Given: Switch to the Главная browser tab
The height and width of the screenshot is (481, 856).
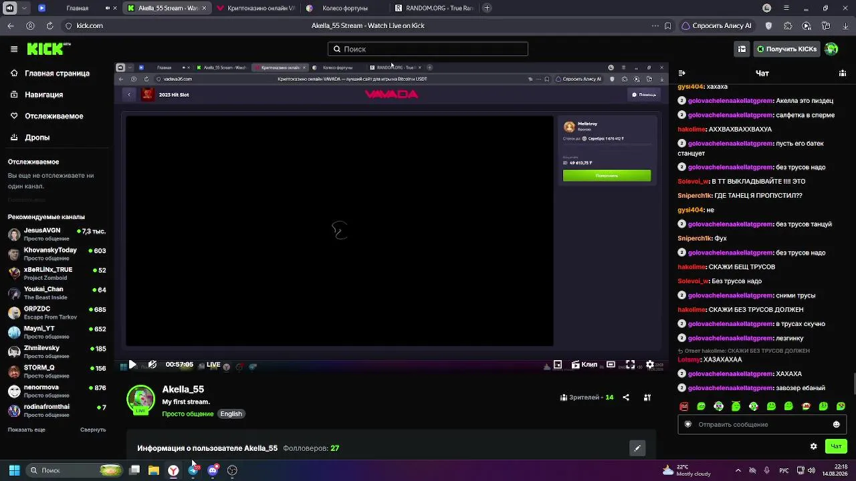Looking at the screenshot, I should (x=78, y=8).
